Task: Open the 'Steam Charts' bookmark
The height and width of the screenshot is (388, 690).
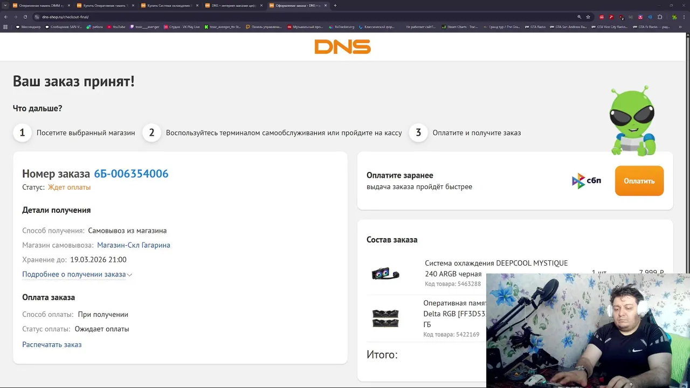Action: point(459,26)
